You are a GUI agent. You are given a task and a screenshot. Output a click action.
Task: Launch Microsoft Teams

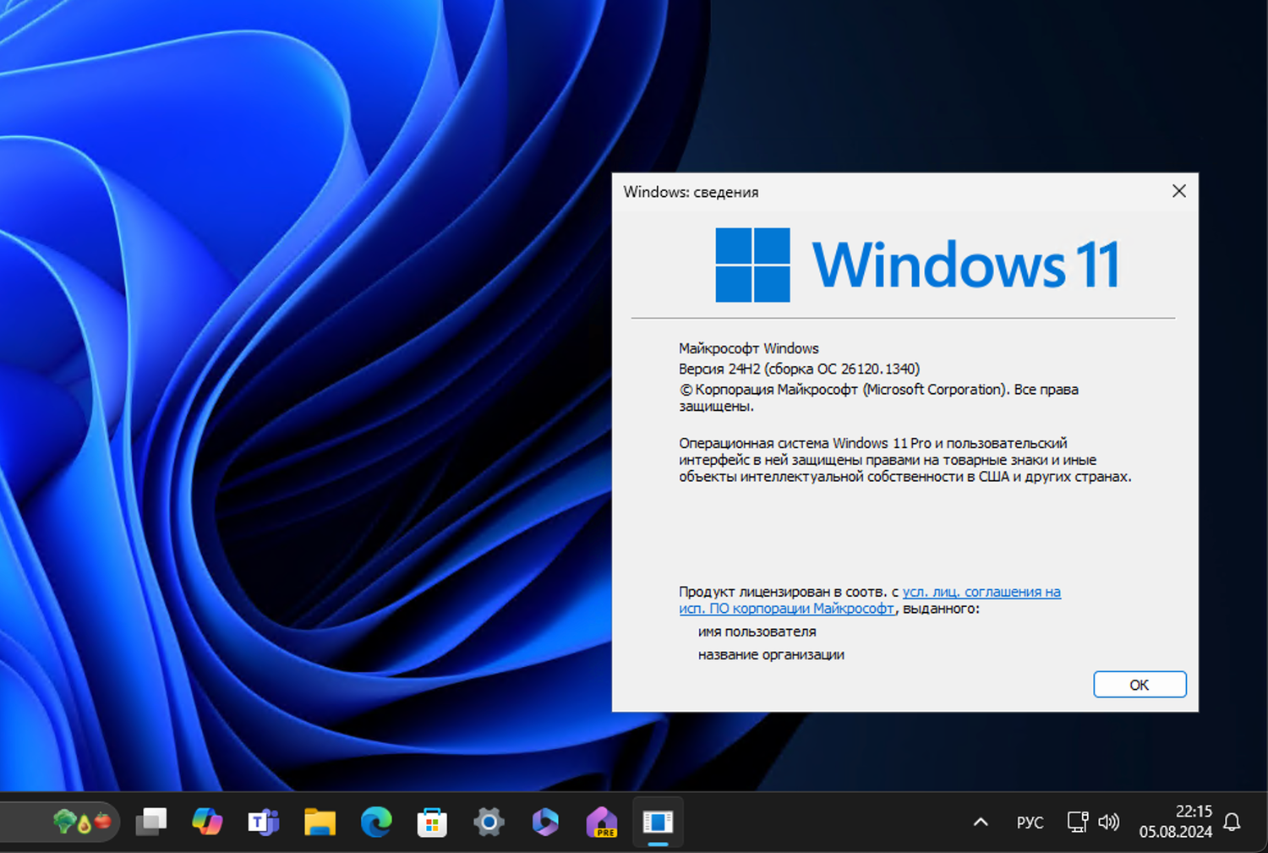[263, 821]
